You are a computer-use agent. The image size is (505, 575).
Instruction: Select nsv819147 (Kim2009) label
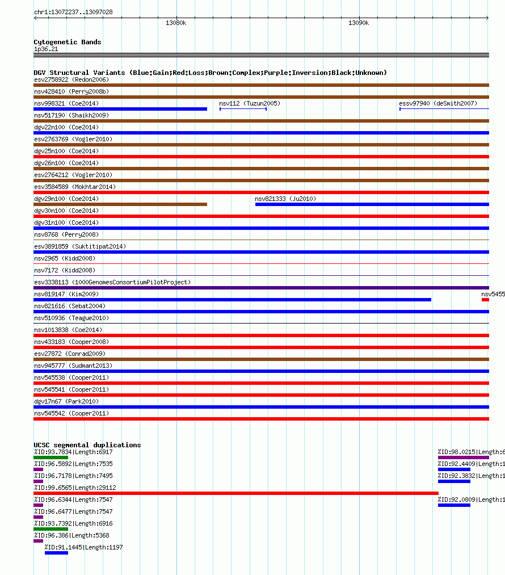(x=66, y=294)
